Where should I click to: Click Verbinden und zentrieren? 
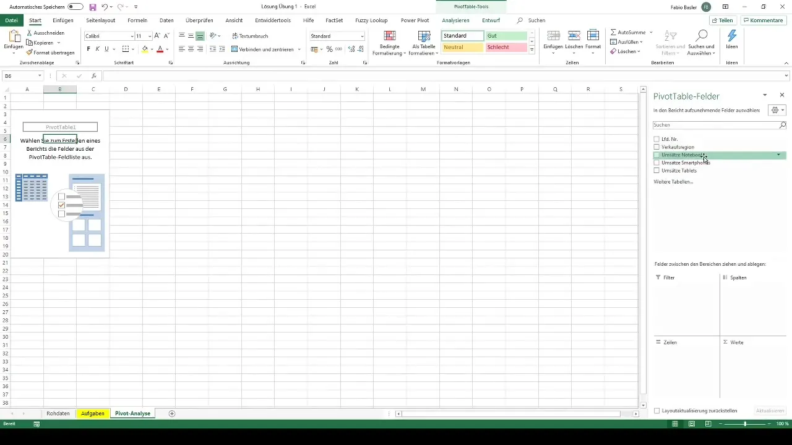point(263,49)
